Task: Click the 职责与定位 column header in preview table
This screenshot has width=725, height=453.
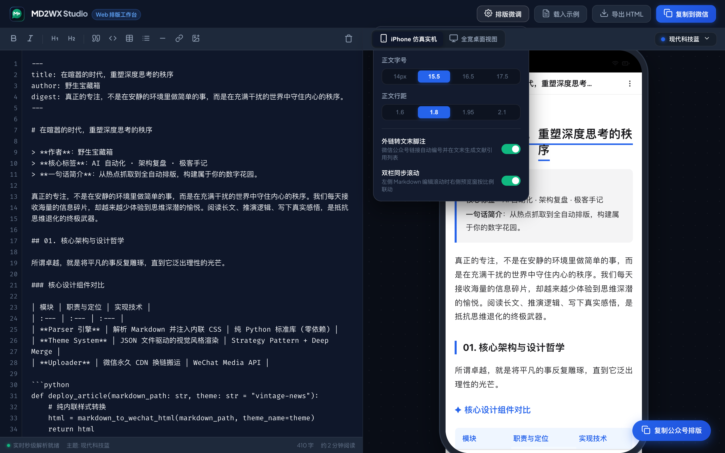Action: pyautogui.click(x=531, y=438)
